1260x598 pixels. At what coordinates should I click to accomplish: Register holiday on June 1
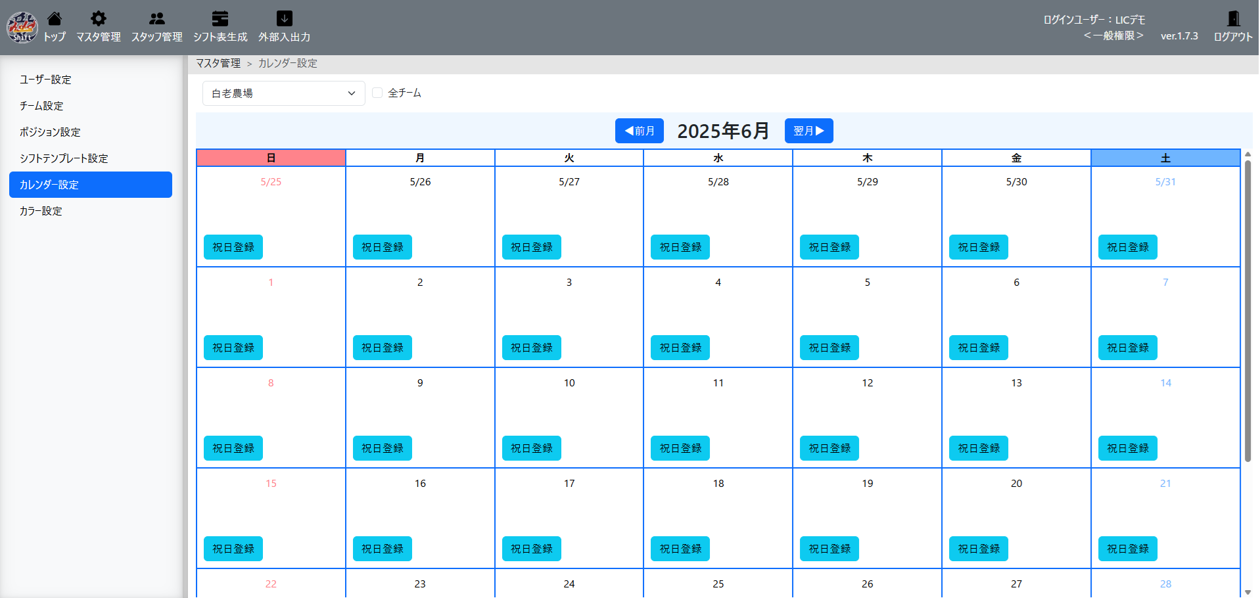coord(233,348)
